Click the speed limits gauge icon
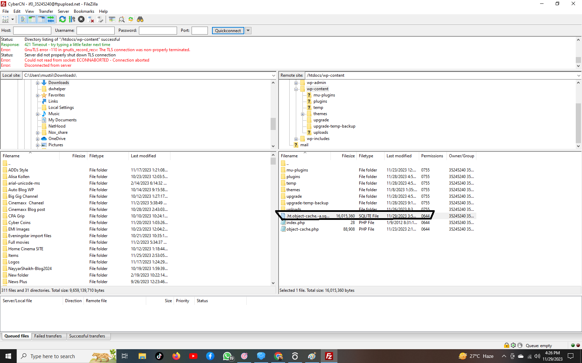Viewport: 582px width, 363px height. click(520, 345)
